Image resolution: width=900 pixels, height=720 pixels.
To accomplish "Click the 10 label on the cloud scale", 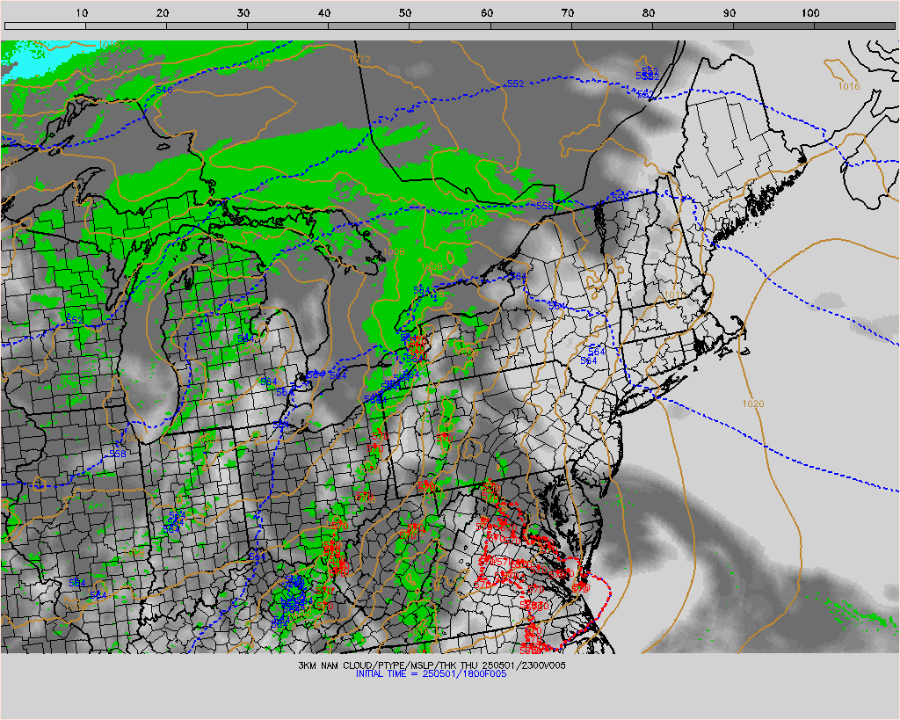I will pos(82,13).
